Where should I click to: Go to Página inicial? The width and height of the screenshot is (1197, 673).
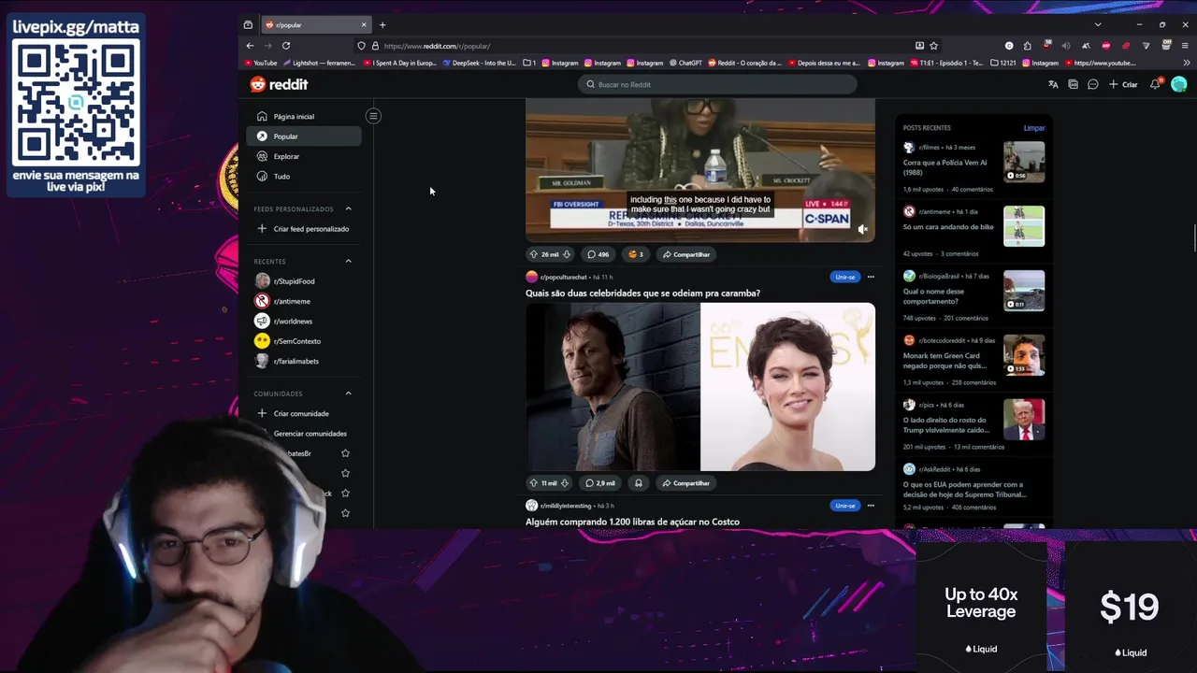pos(303,117)
